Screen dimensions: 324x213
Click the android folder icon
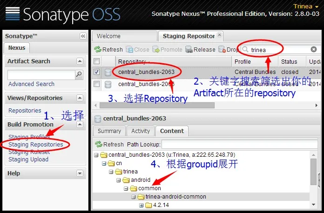click(x=126, y=180)
